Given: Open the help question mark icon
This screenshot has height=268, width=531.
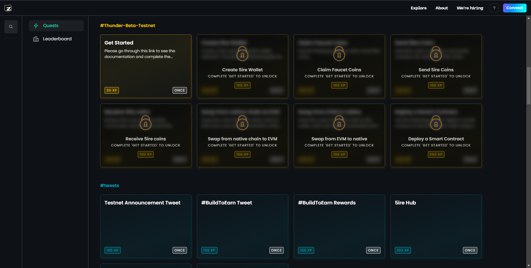Looking at the screenshot, I should pos(494,8).
